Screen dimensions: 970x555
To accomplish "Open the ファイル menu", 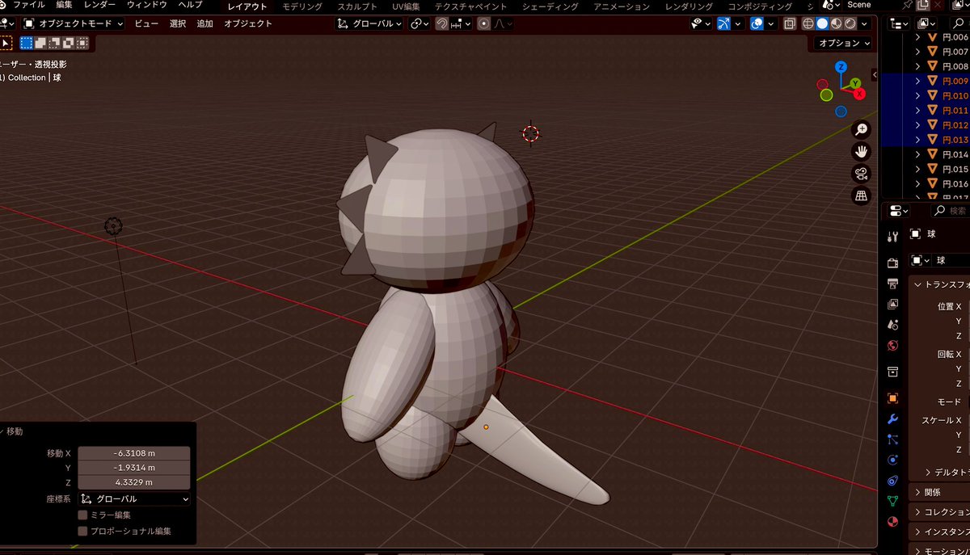I will [28, 6].
